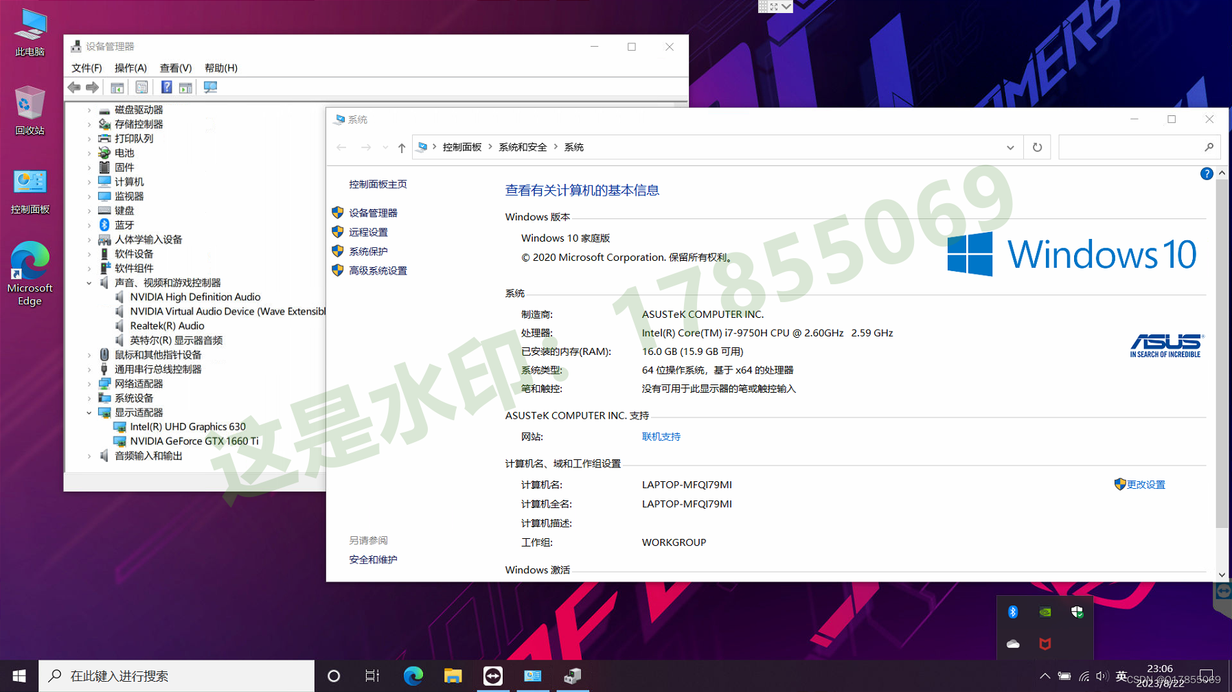
Task: Click the action pane toolbar icon in Device Manager
Action: pyautogui.click(x=185, y=87)
